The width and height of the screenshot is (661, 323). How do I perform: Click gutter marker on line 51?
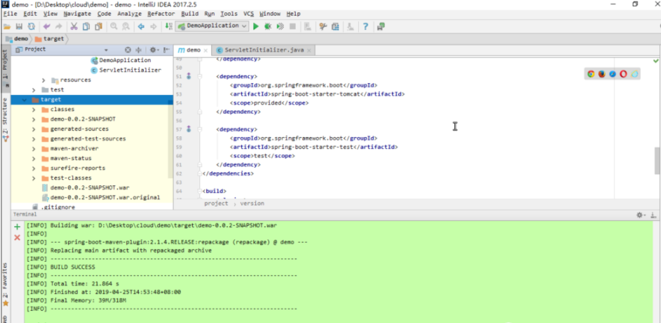pyautogui.click(x=189, y=76)
